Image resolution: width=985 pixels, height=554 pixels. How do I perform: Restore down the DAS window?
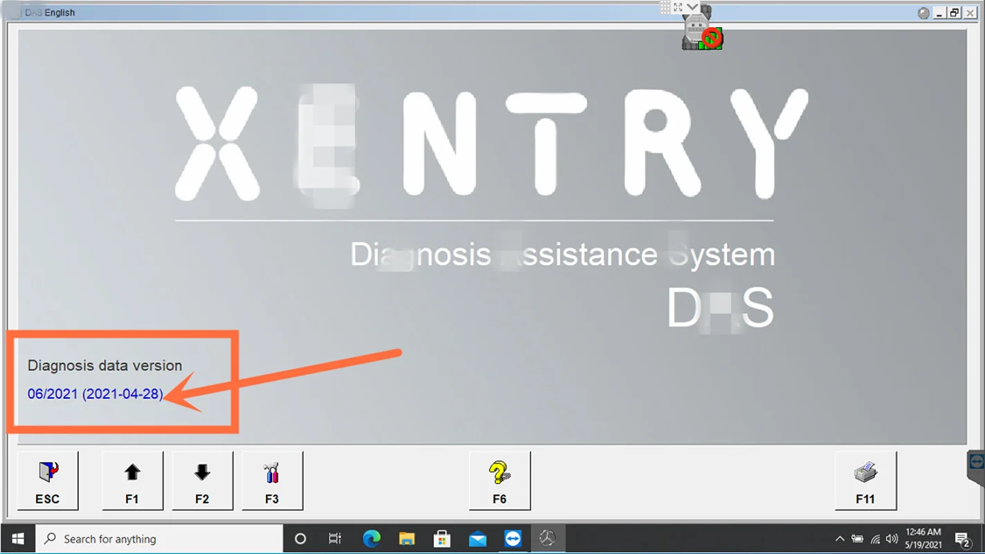pyautogui.click(x=955, y=13)
